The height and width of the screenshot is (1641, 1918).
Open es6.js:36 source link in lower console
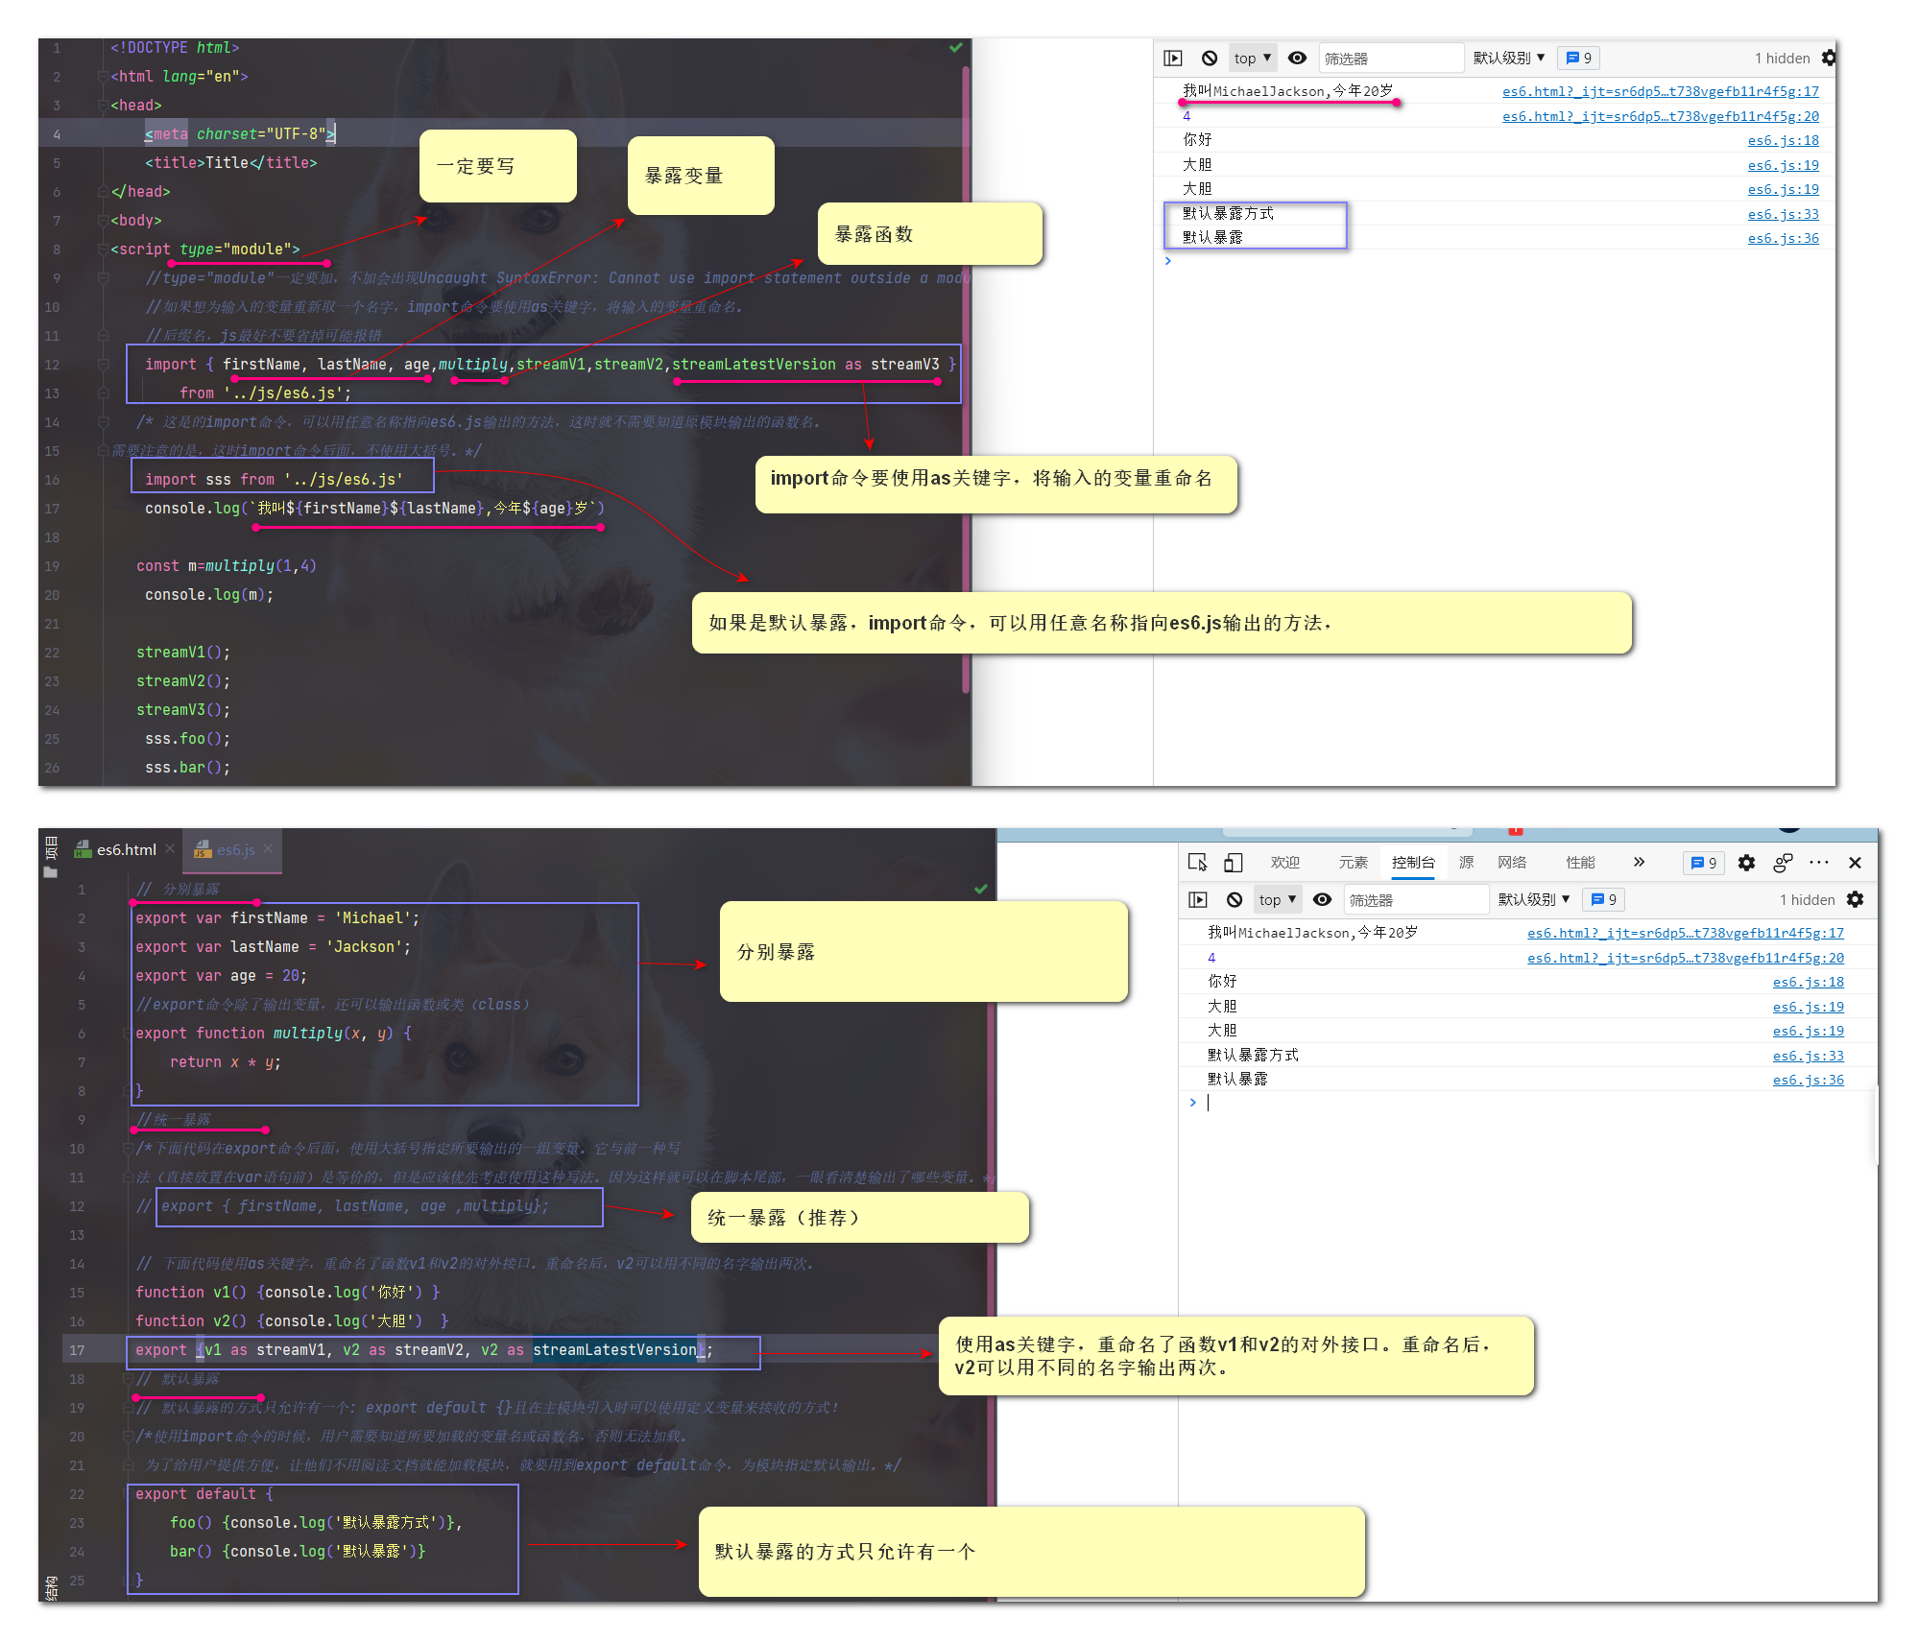click(x=1809, y=1080)
